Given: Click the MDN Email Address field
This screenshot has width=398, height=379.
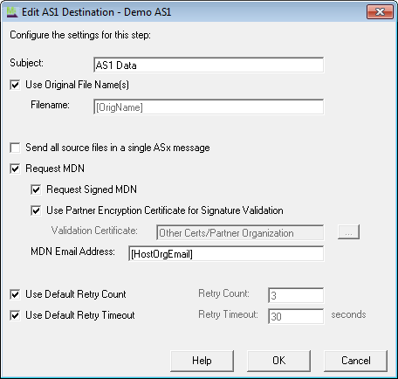Looking at the screenshot, I should pos(226,253).
